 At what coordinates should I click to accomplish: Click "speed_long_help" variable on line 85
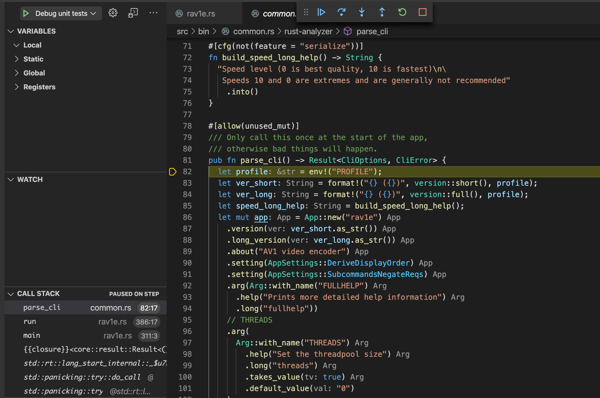click(270, 206)
